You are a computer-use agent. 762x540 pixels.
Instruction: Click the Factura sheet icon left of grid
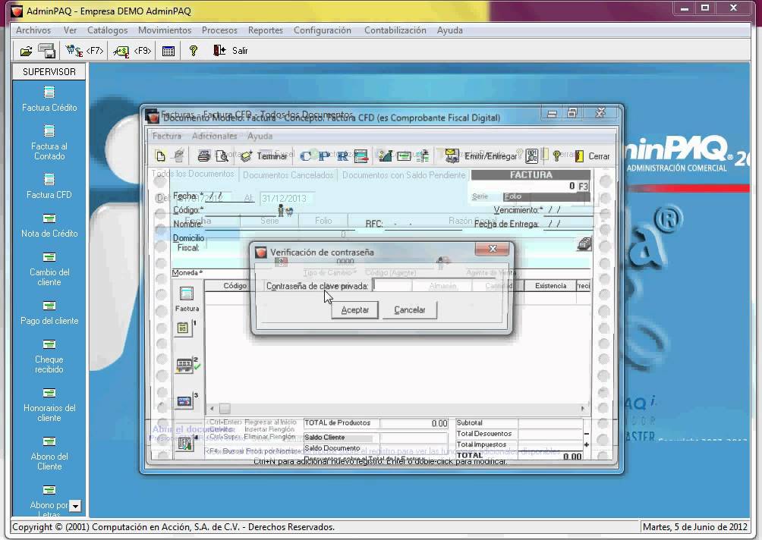pos(187,299)
